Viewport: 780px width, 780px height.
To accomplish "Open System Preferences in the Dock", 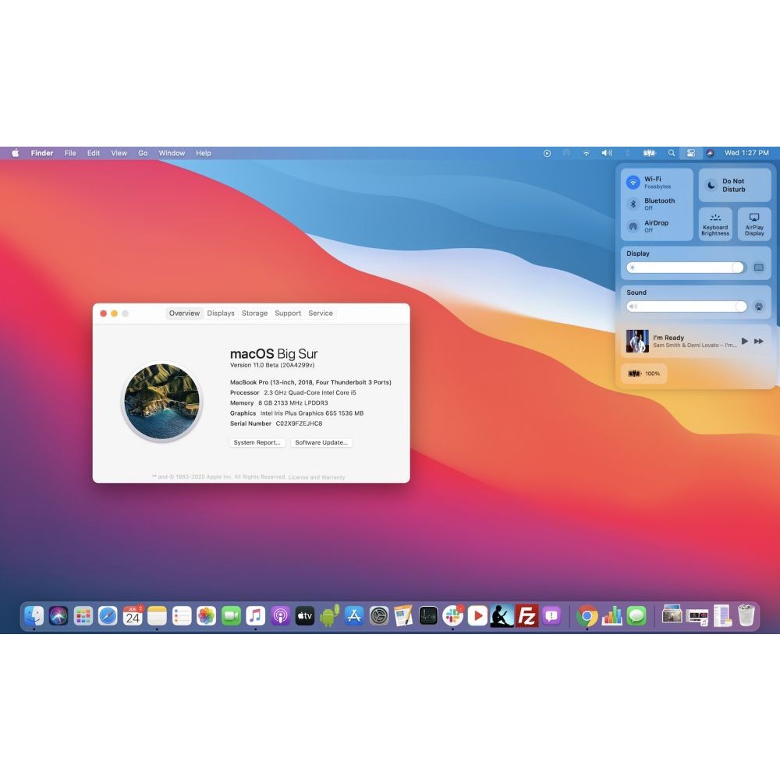I will [378, 616].
